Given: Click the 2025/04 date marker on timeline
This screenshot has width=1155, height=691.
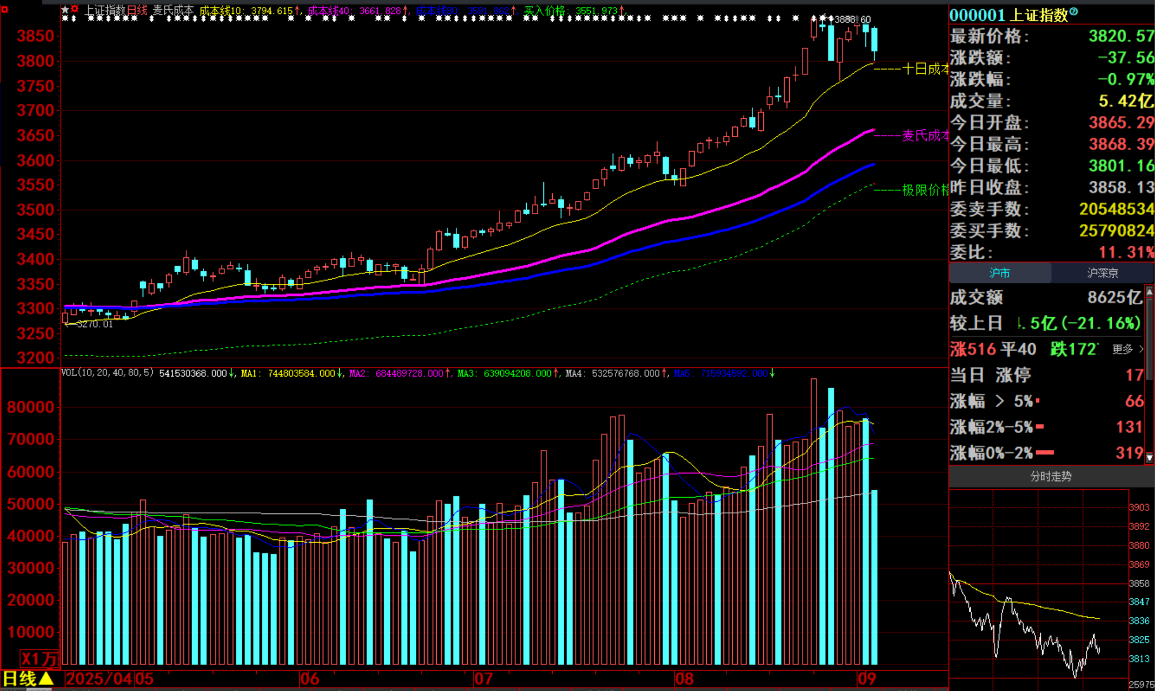Looking at the screenshot, I should coord(99,679).
